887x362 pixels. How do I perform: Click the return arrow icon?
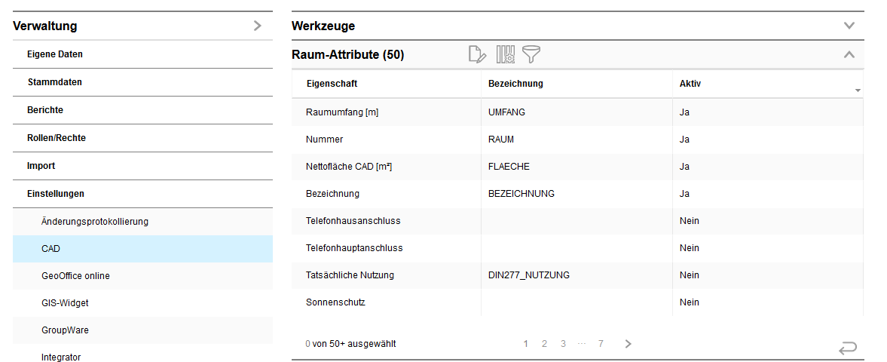click(848, 348)
